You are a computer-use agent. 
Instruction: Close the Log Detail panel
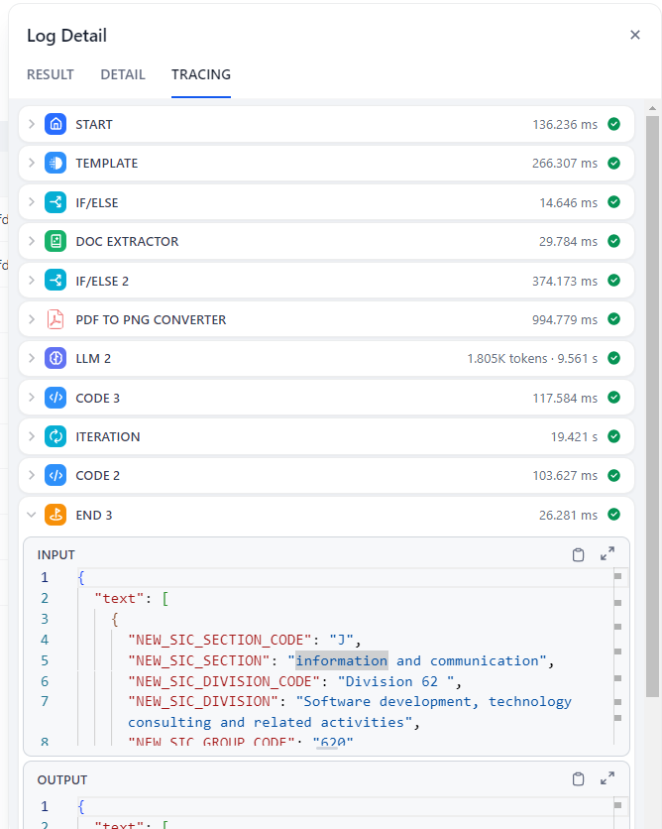[x=635, y=35]
